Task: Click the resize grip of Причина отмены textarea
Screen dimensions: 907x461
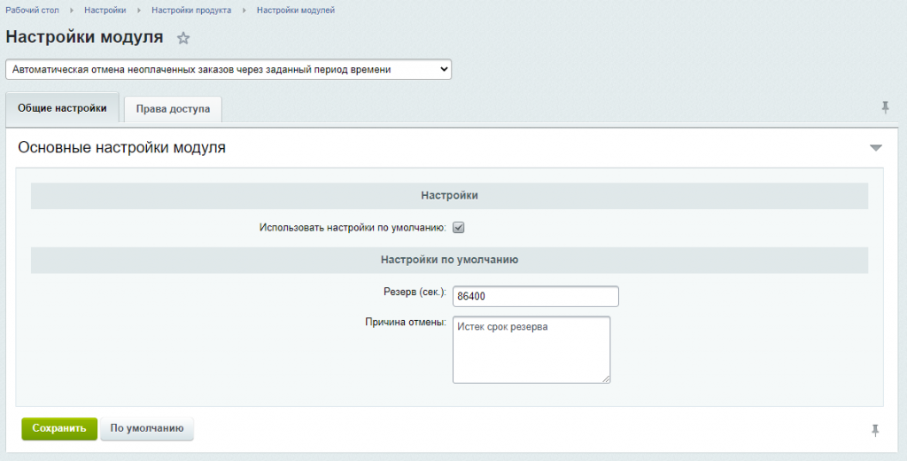Action: (606, 379)
